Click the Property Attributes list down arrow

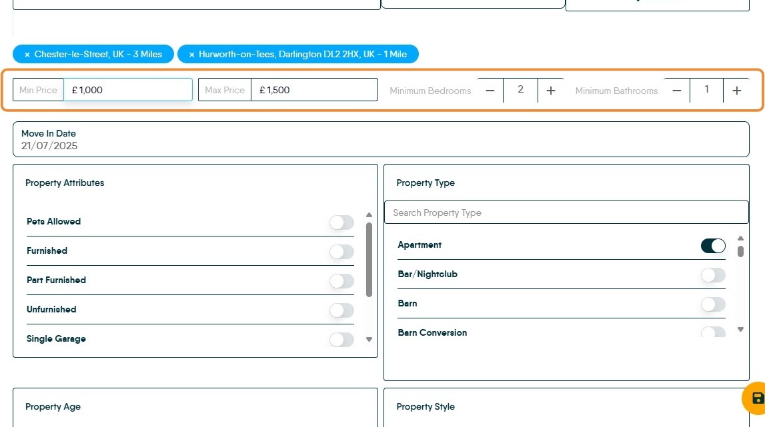pyautogui.click(x=369, y=339)
